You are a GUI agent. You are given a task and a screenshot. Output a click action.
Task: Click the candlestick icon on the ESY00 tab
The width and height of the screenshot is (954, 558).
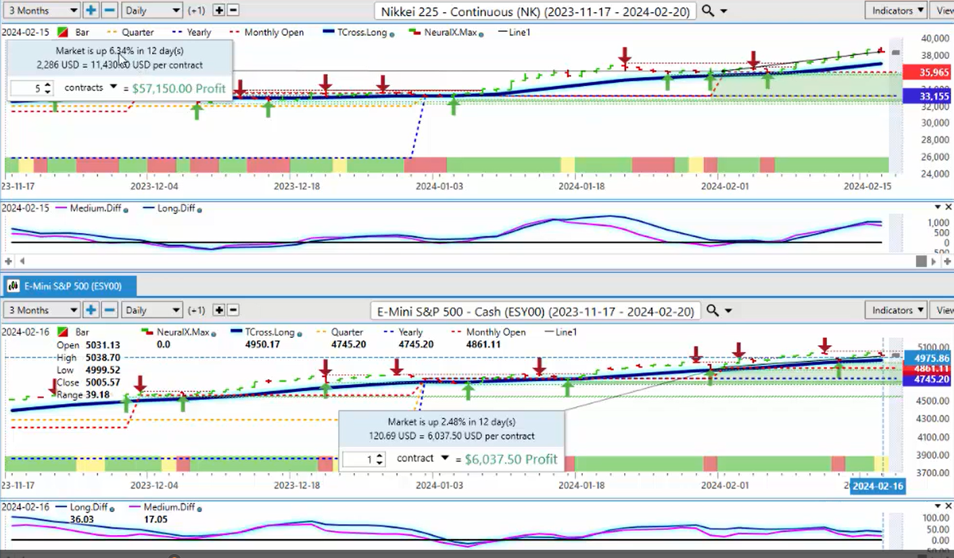[x=13, y=286]
